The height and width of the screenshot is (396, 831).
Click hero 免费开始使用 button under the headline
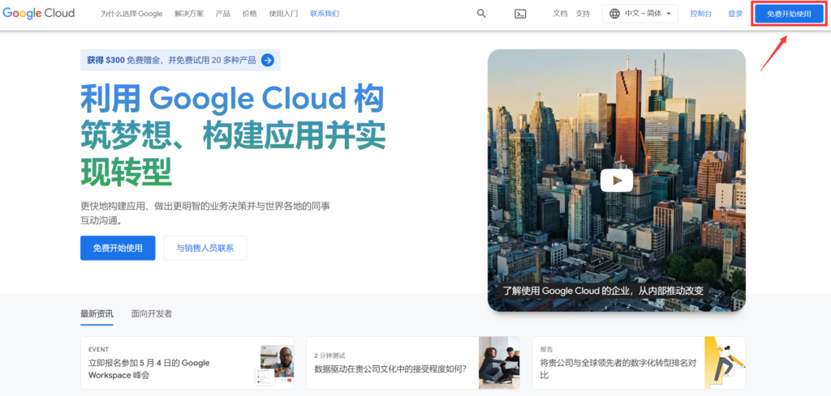(x=118, y=248)
